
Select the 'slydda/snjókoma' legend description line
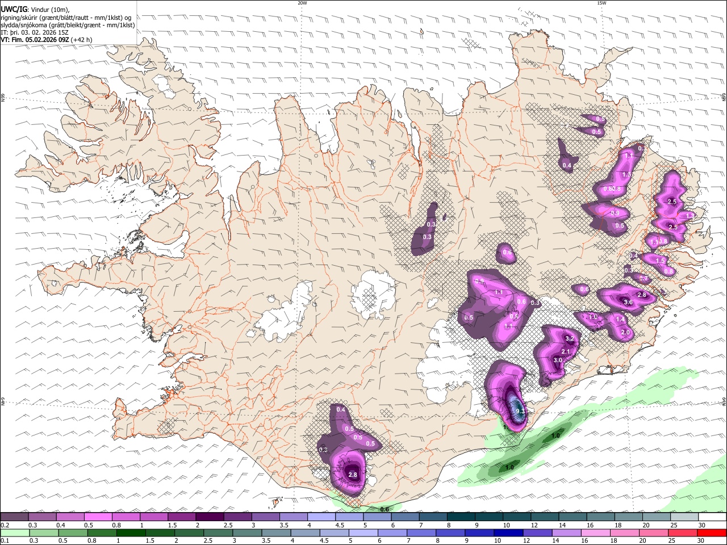(68, 24)
